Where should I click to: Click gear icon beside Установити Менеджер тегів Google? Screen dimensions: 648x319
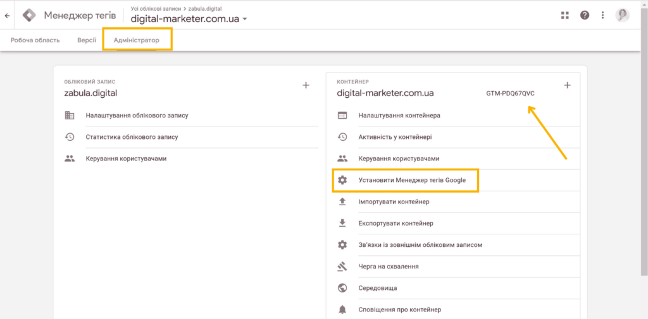coord(342,180)
